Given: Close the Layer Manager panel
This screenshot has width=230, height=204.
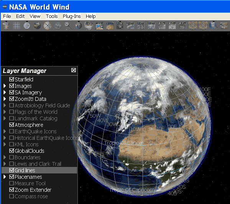Looking at the screenshot, I should (74, 70).
